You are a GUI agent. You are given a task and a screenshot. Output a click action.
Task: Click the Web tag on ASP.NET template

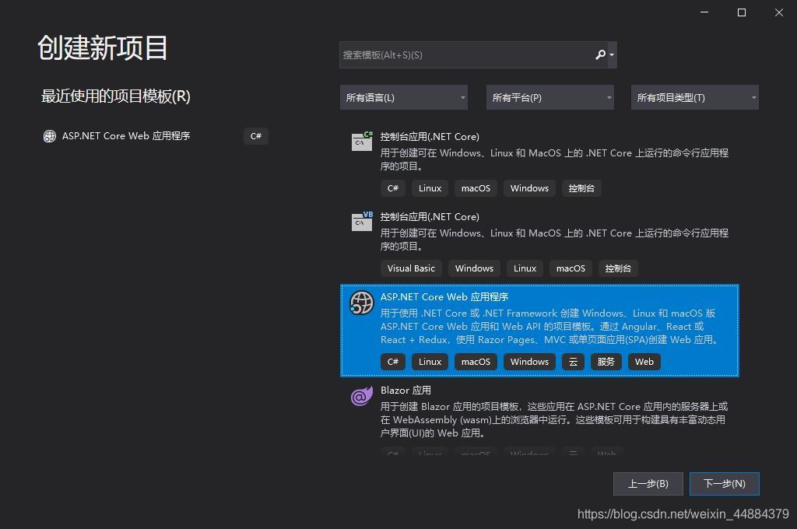pyautogui.click(x=644, y=362)
